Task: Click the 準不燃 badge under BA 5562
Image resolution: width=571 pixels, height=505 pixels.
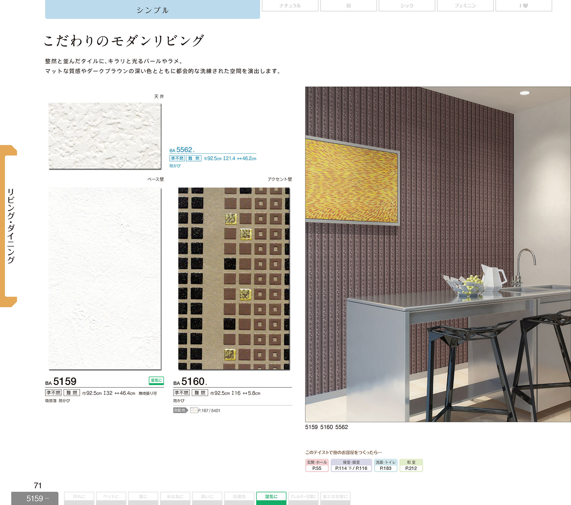Action: coord(177,158)
